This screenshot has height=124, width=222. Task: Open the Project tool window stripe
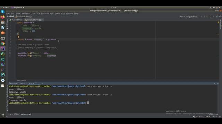(7, 24)
